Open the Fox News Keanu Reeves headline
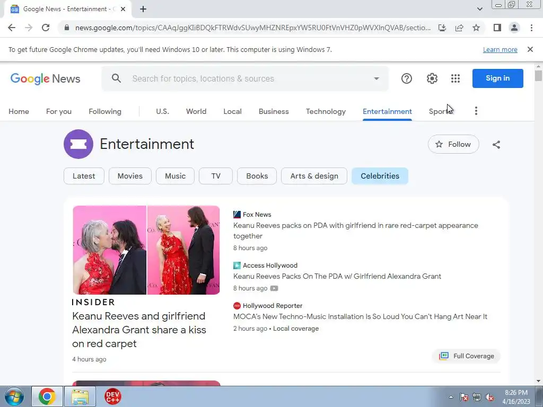This screenshot has height=407, width=543. [x=356, y=231]
